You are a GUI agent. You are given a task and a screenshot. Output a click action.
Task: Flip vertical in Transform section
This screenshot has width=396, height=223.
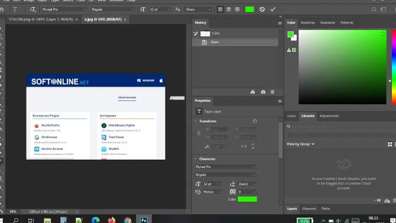tap(253, 146)
